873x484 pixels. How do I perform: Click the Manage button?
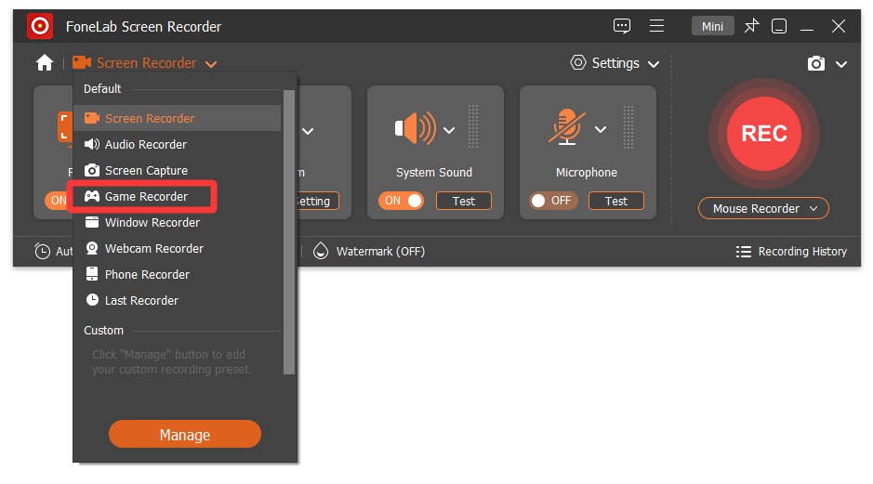[185, 434]
